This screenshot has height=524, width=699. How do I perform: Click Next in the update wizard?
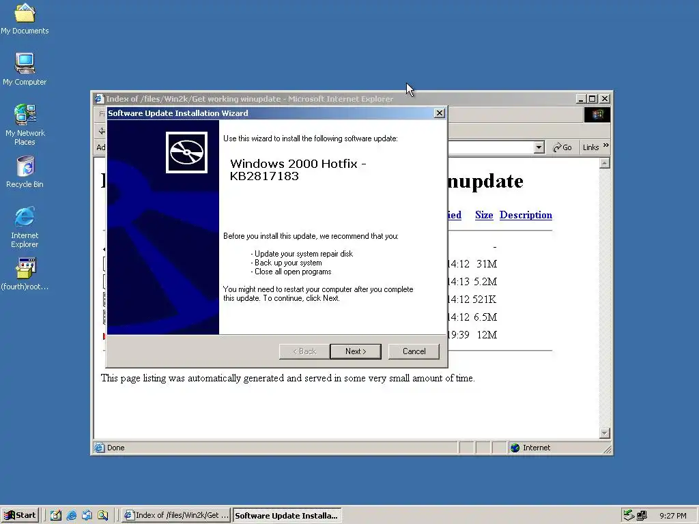[356, 351]
